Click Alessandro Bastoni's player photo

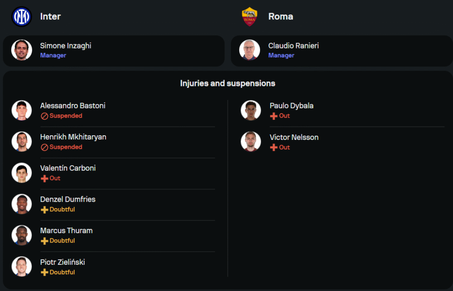[22, 110]
